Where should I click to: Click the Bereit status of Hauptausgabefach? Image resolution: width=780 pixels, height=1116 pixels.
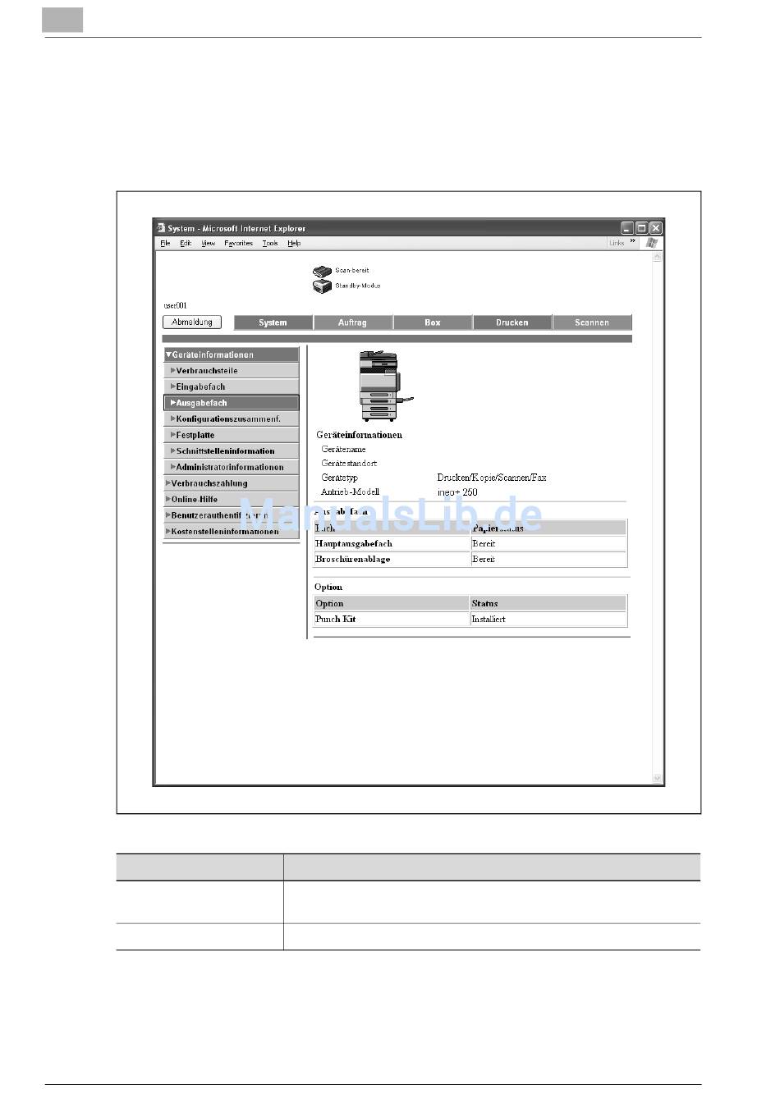pyautogui.click(x=548, y=543)
